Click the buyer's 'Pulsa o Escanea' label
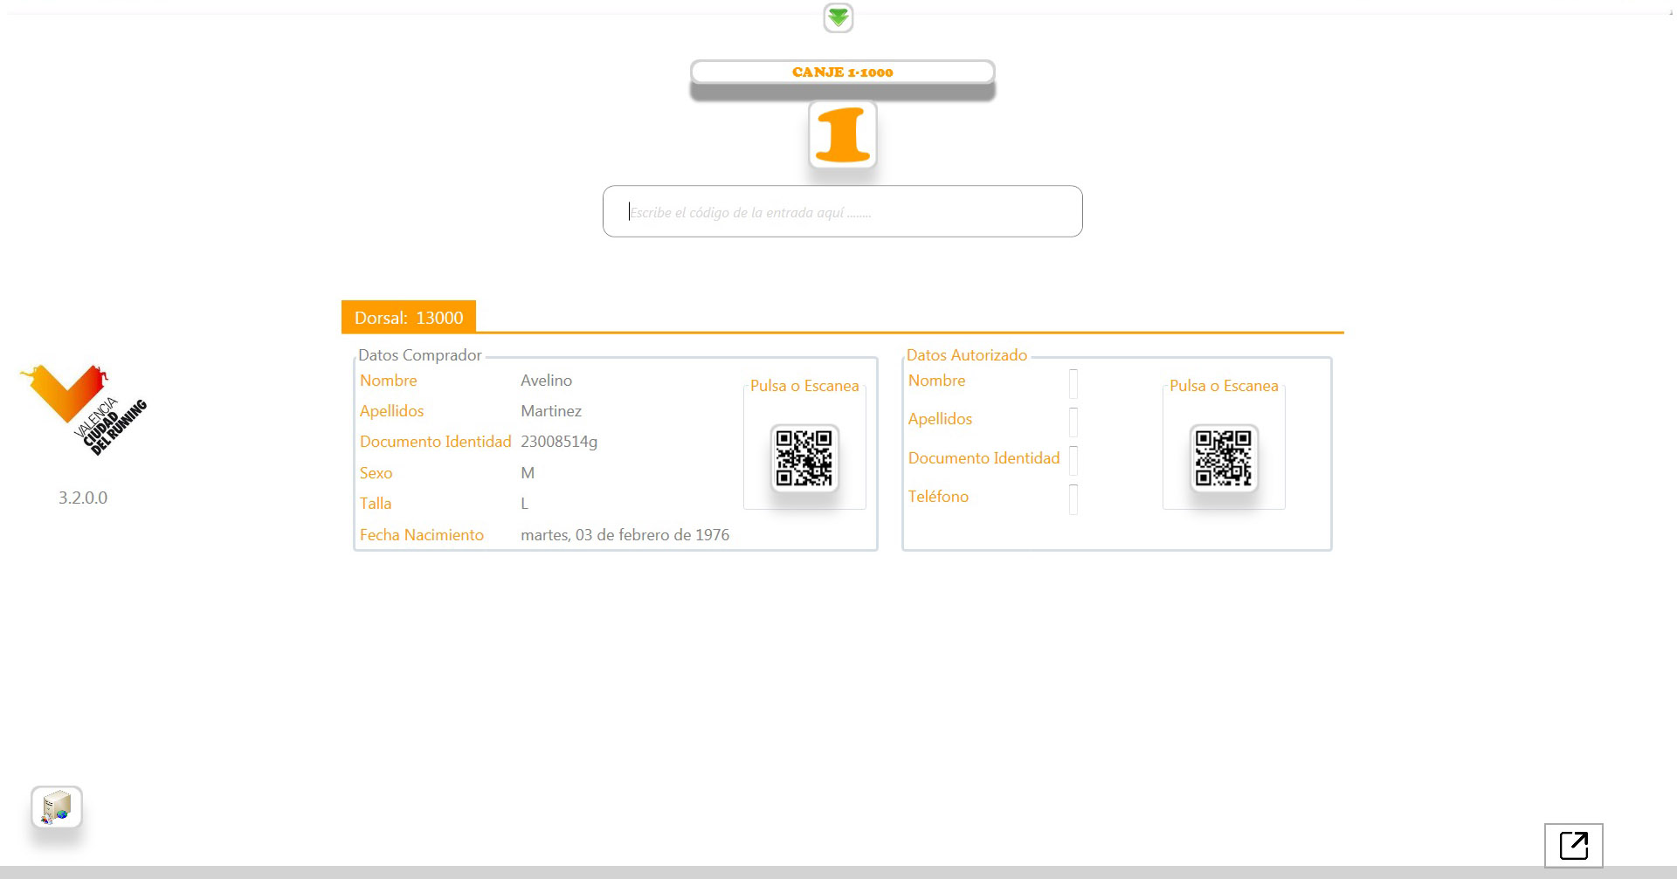This screenshot has width=1677, height=879. 804,386
